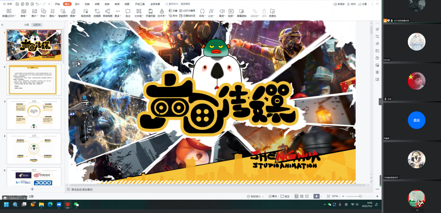Attach a file with 附件

click(x=173, y=16)
